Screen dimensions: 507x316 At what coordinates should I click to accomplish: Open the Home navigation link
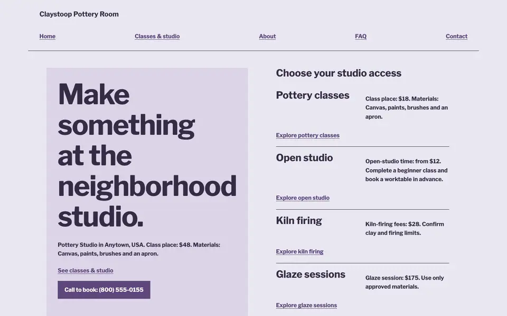tap(47, 36)
